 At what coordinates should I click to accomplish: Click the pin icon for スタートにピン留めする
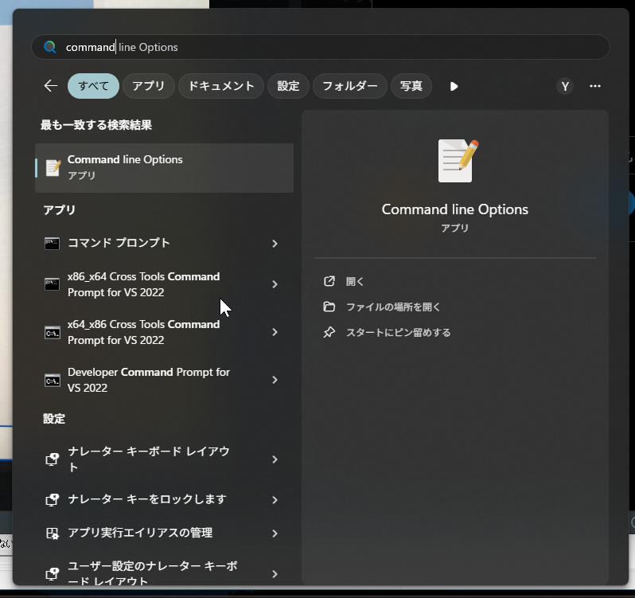(x=329, y=332)
